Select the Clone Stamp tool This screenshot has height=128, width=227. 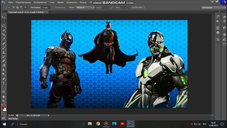[x=4, y=52]
